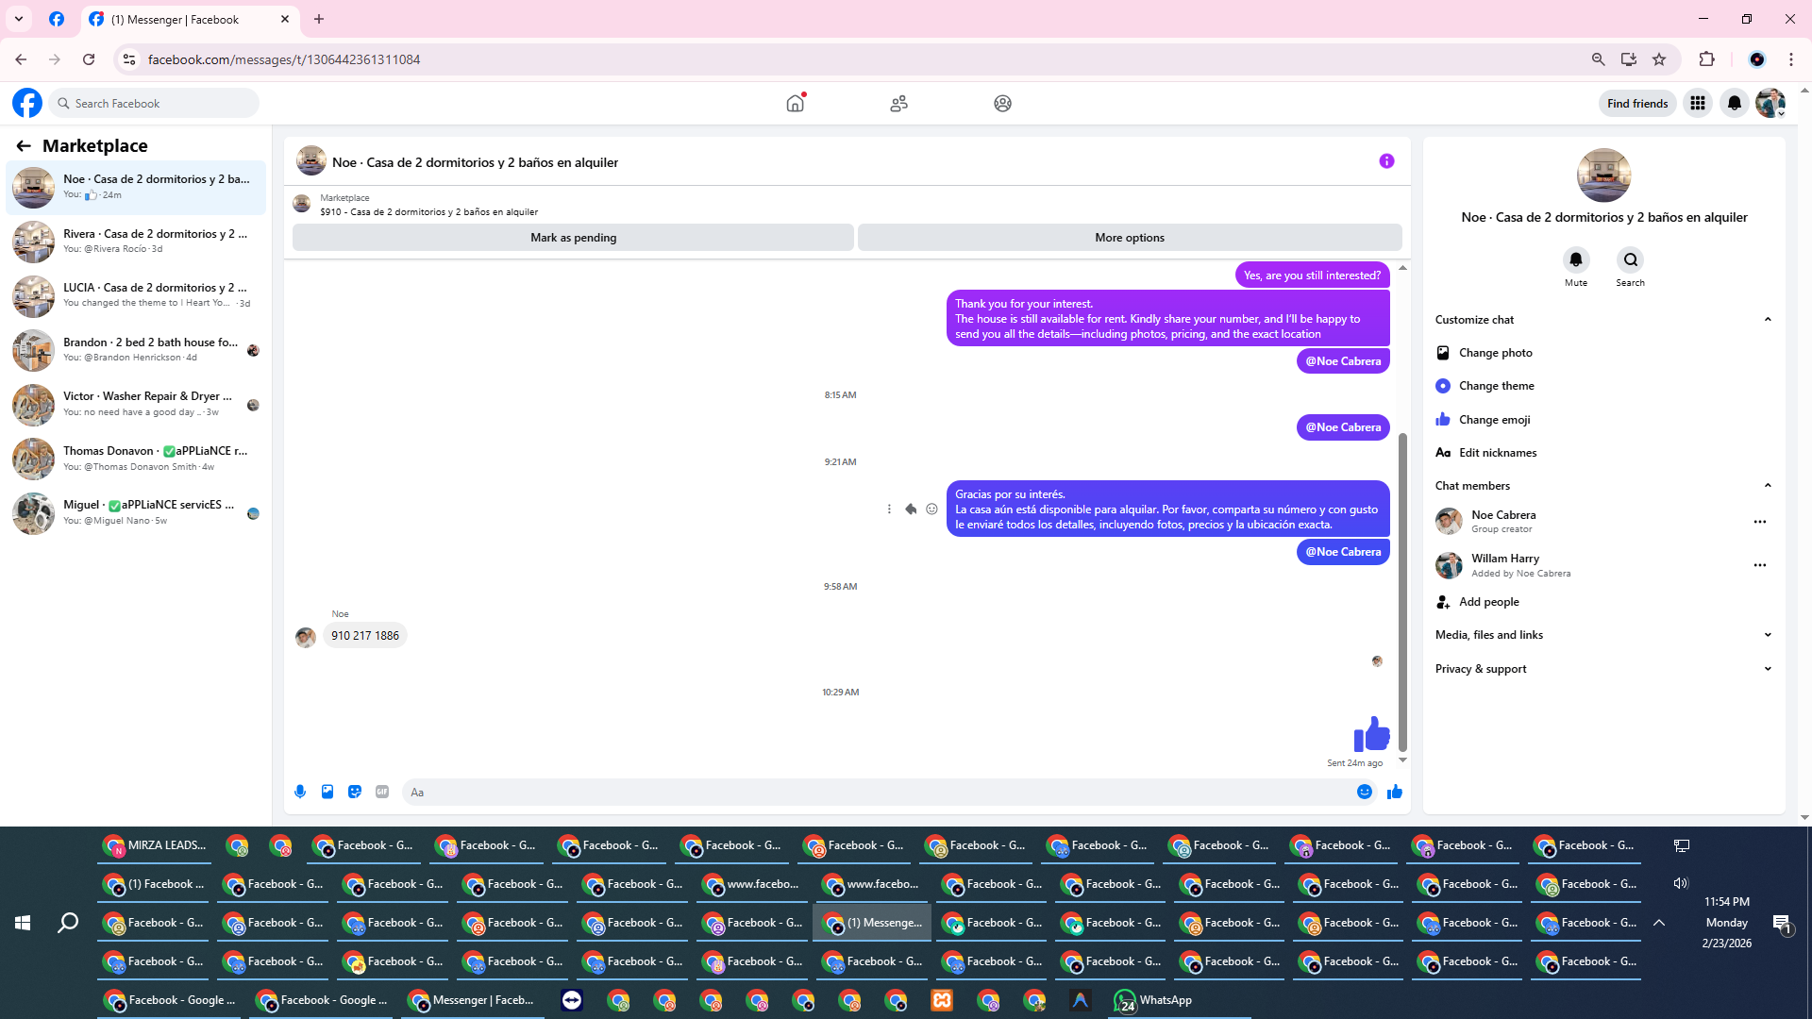Go to Facebook Home tab
1812x1019 pixels.
point(796,104)
